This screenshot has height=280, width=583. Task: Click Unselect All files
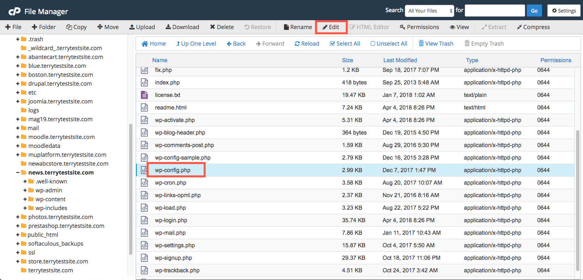(389, 44)
